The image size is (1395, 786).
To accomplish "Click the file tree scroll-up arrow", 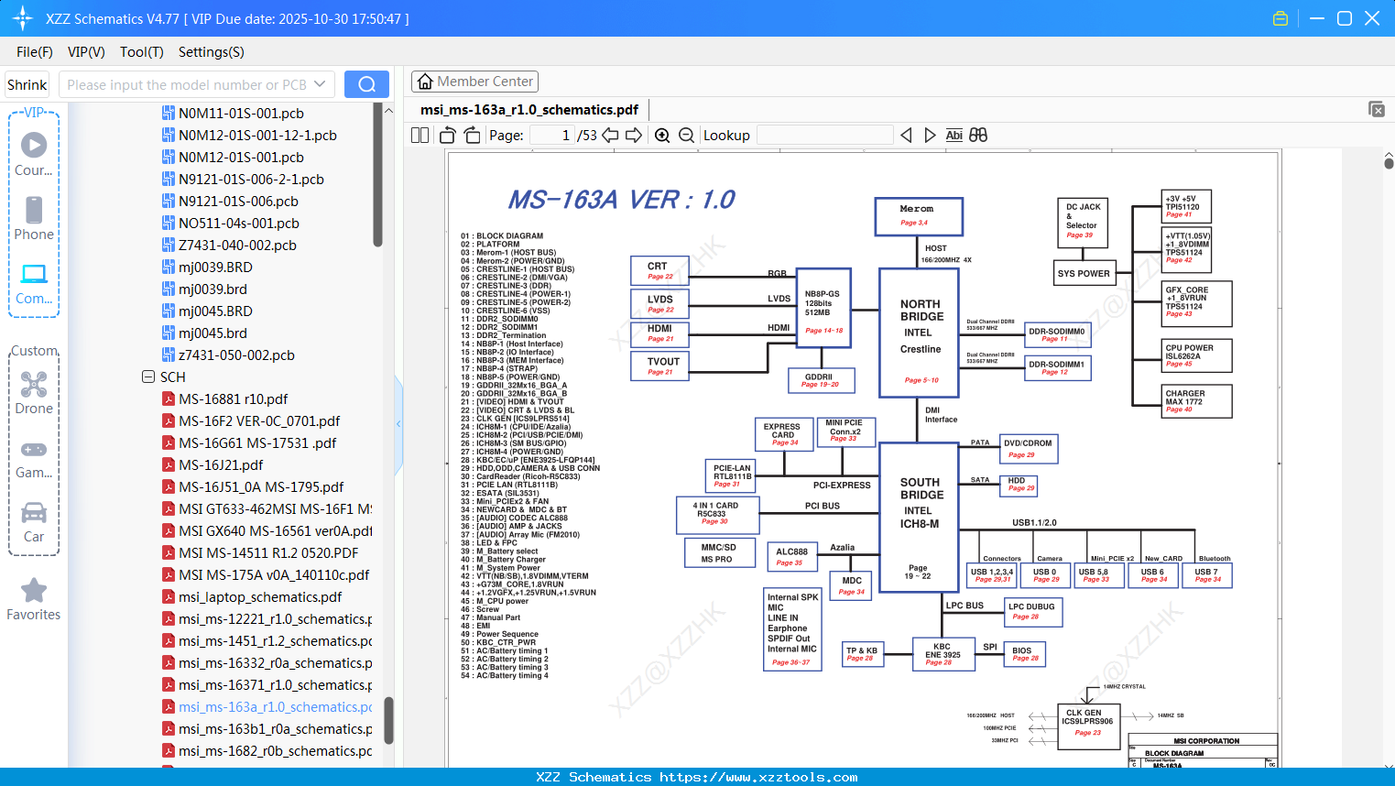I will (x=388, y=110).
